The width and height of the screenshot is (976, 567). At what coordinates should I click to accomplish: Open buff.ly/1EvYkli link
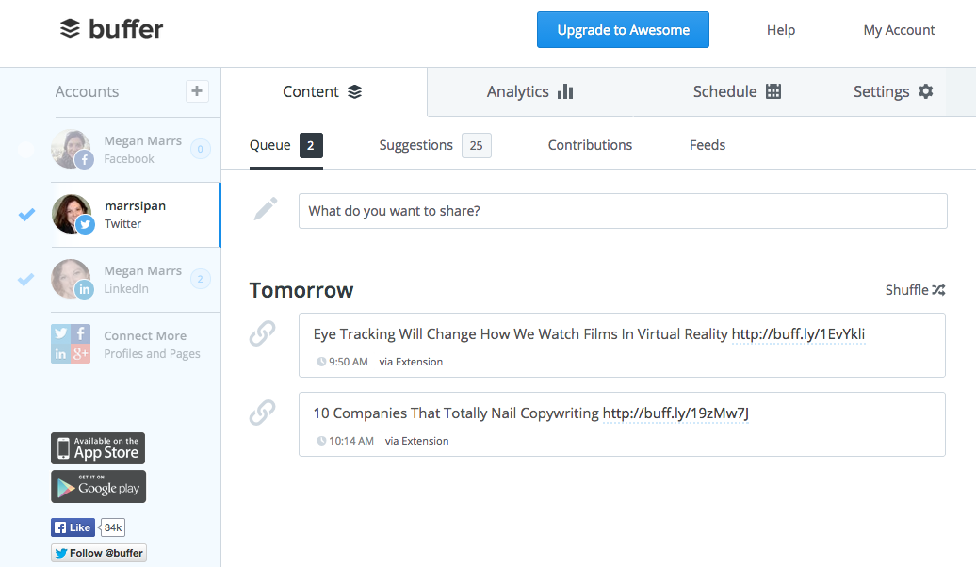[798, 334]
